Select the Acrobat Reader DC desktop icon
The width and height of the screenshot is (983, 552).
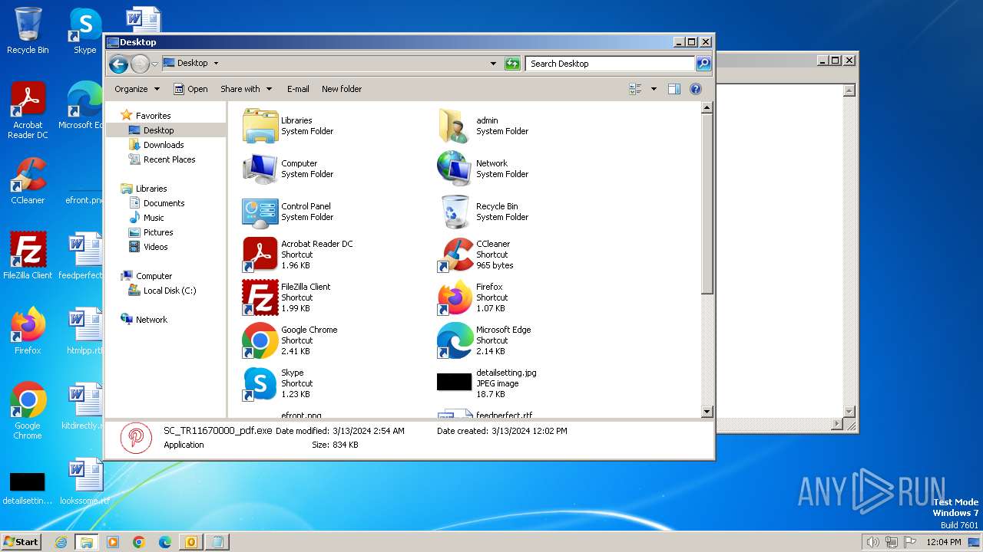(x=28, y=110)
